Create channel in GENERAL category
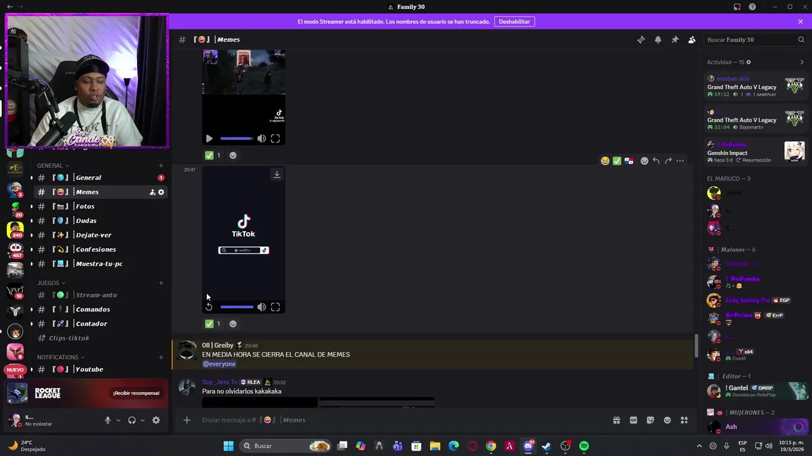Viewport: 812px width, 456px height. tap(161, 165)
